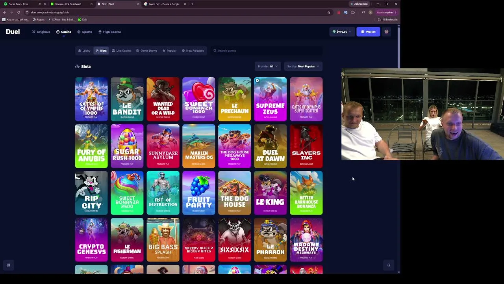504x284 pixels.
Task: Click the address bar URL
Action: [x=50, y=12]
